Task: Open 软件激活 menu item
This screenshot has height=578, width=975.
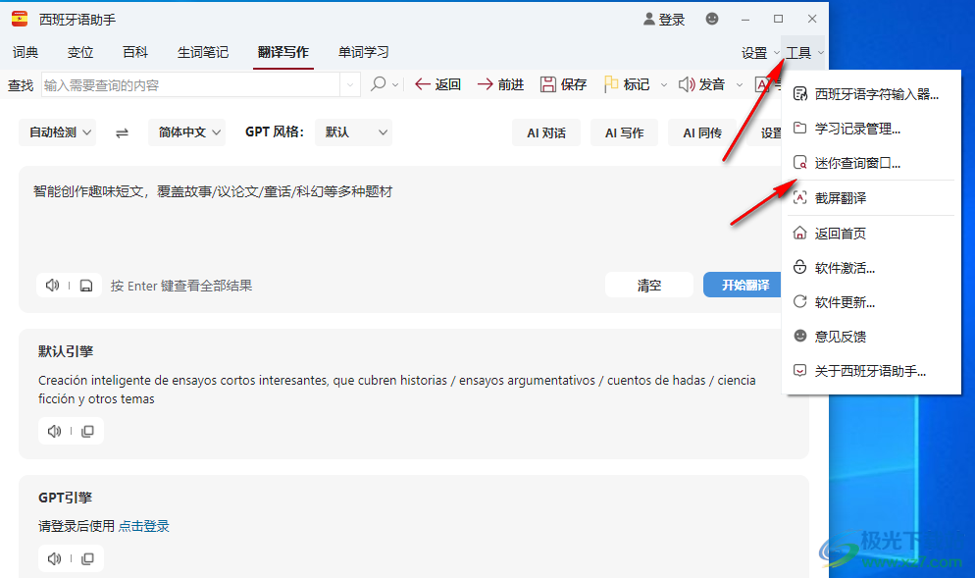Action: click(871, 268)
